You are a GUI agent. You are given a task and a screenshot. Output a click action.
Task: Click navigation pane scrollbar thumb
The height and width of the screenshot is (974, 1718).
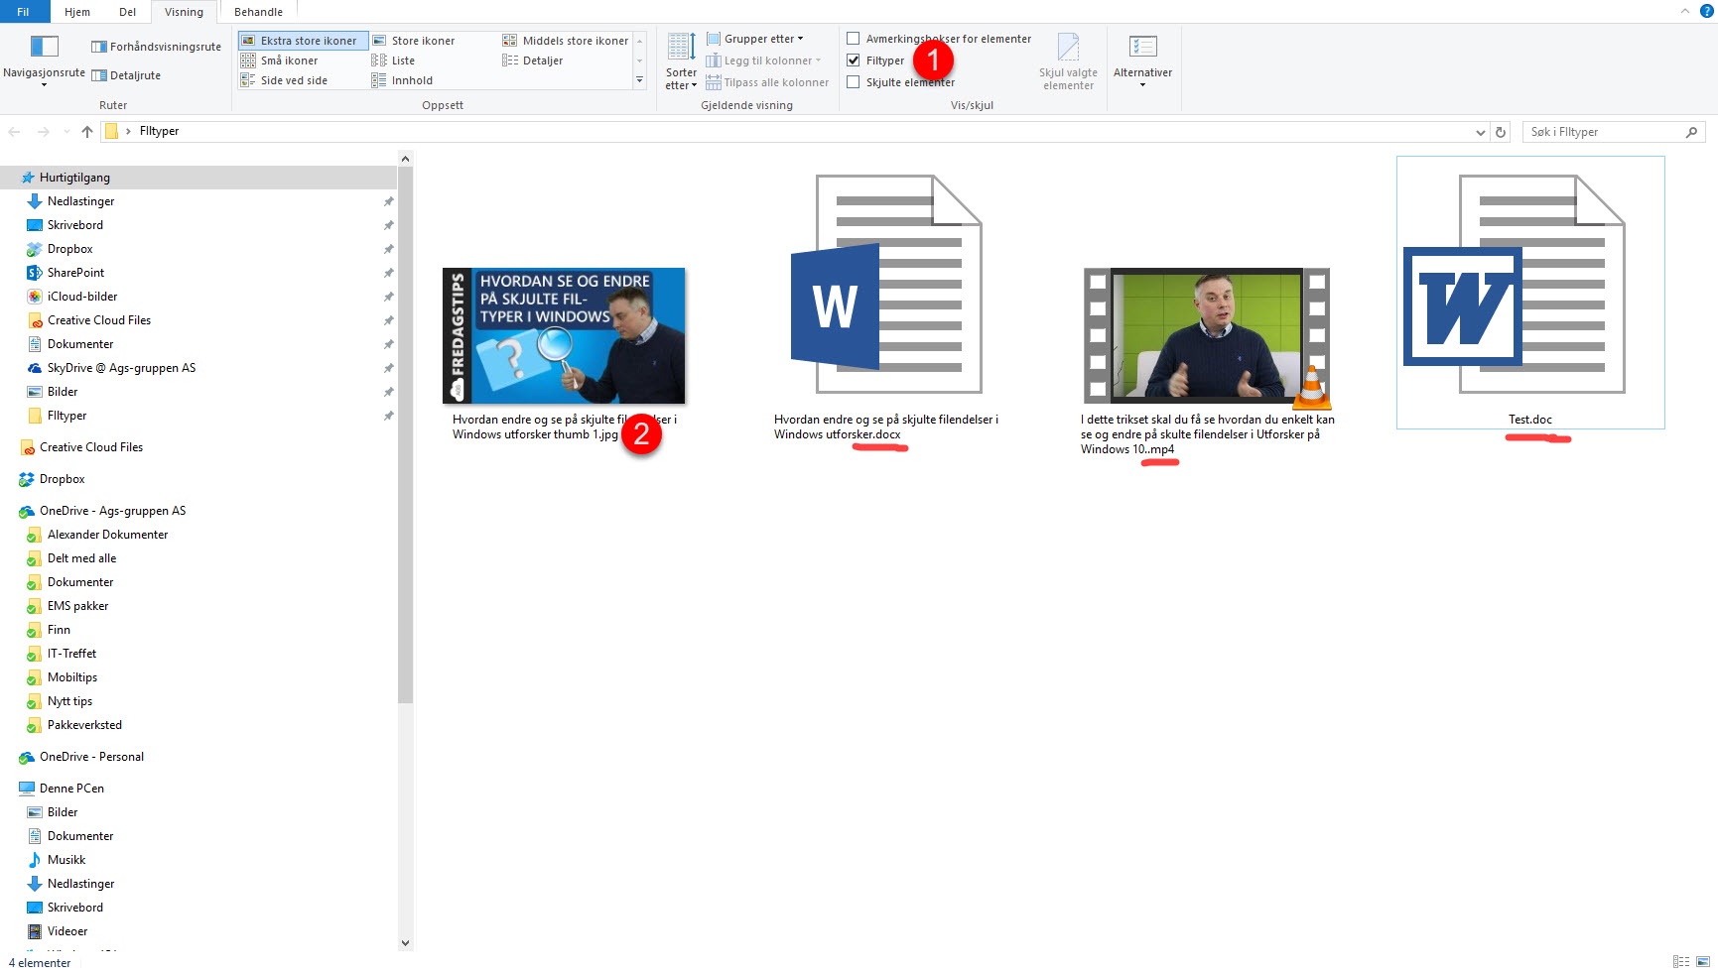[405, 433]
